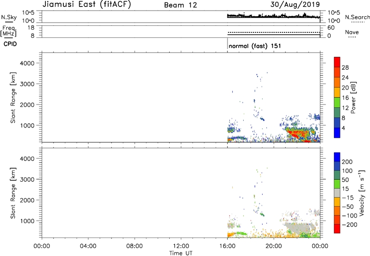Click the power colorbar value '28'
Screen dimensions: 370x256
click(345, 67)
